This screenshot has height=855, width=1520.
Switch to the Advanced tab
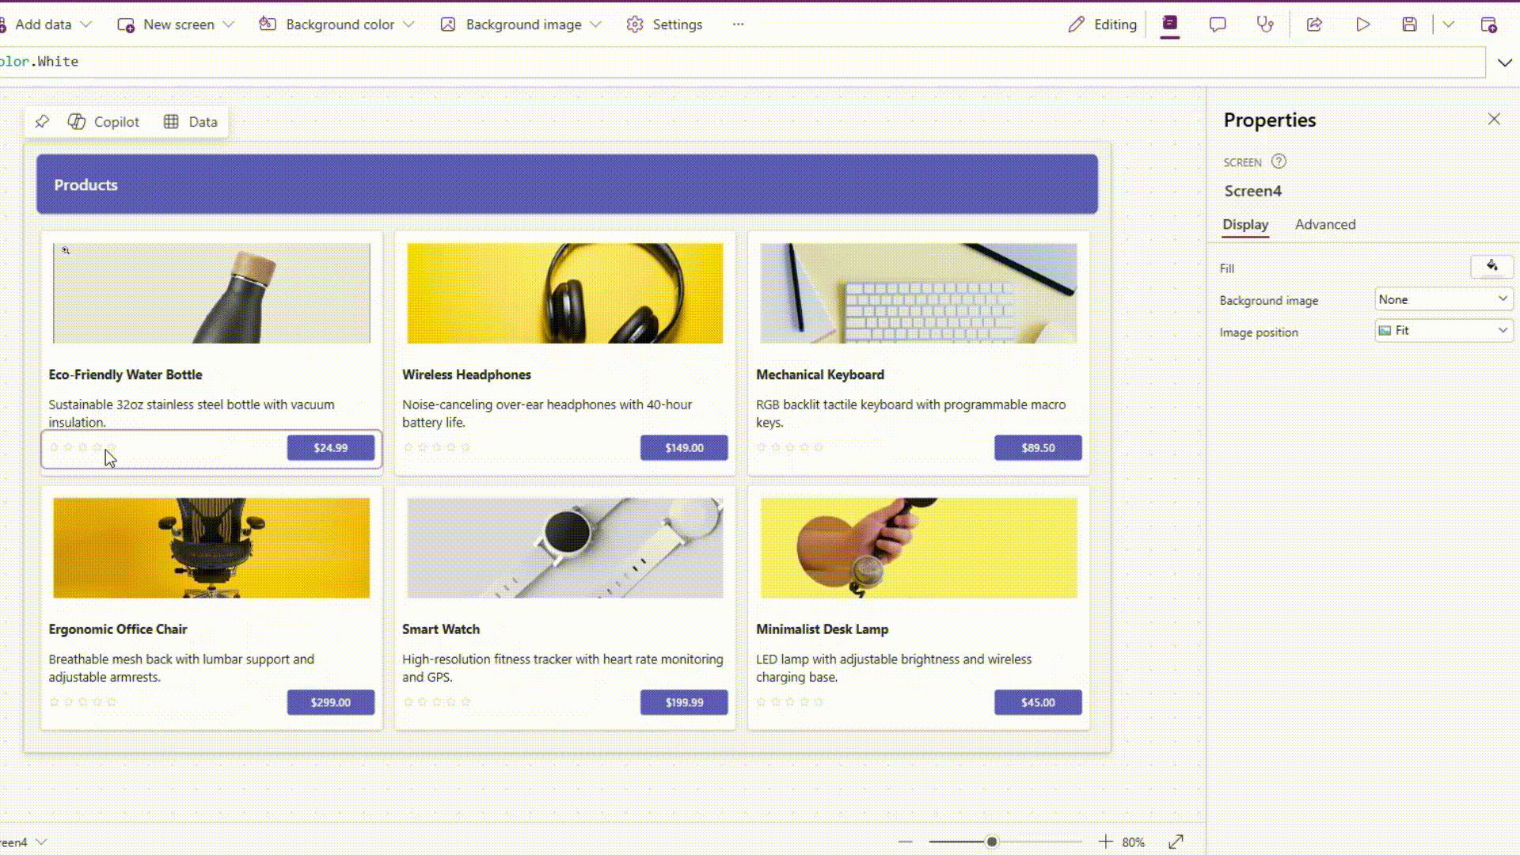[1324, 225]
